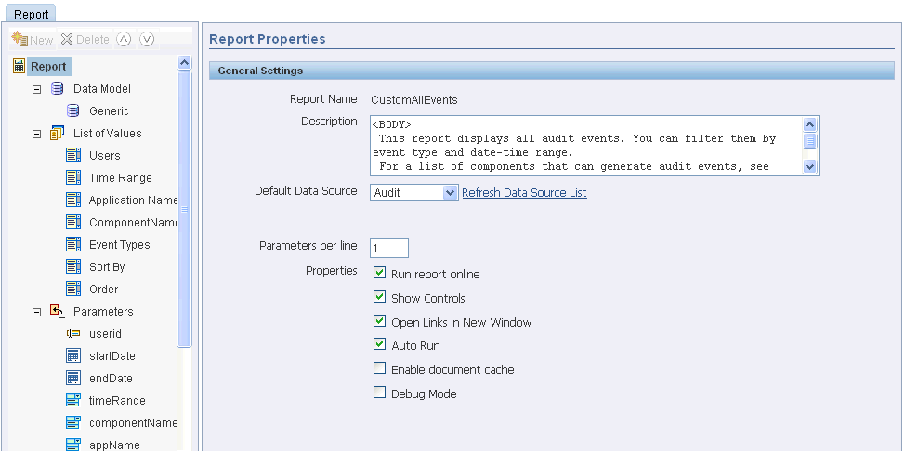Collapse the List of Values node
The image size is (905, 451).
37,134
